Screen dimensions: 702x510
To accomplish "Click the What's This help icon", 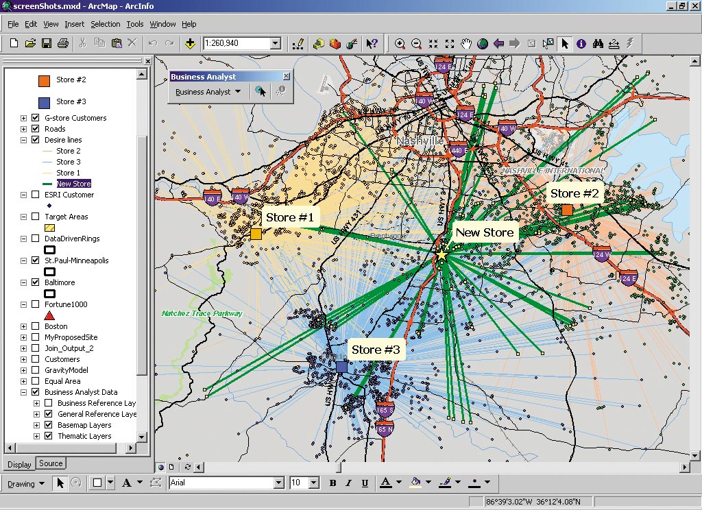I will (x=372, y=43).
